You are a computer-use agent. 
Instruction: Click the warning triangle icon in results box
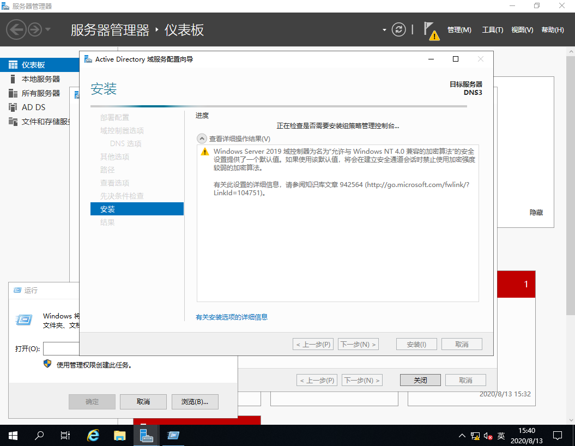coord(204,152)
